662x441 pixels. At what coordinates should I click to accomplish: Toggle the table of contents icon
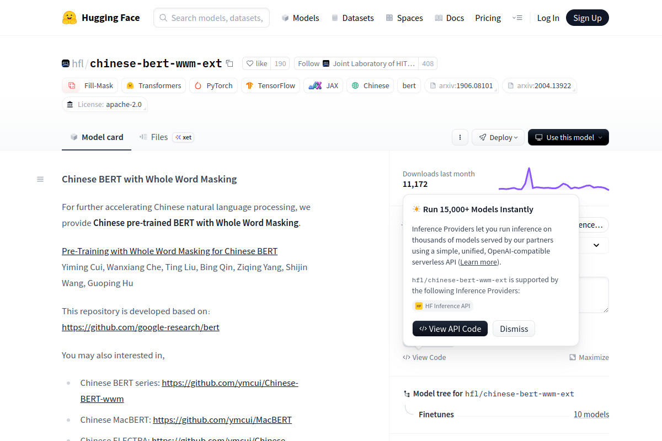(40, 179)
